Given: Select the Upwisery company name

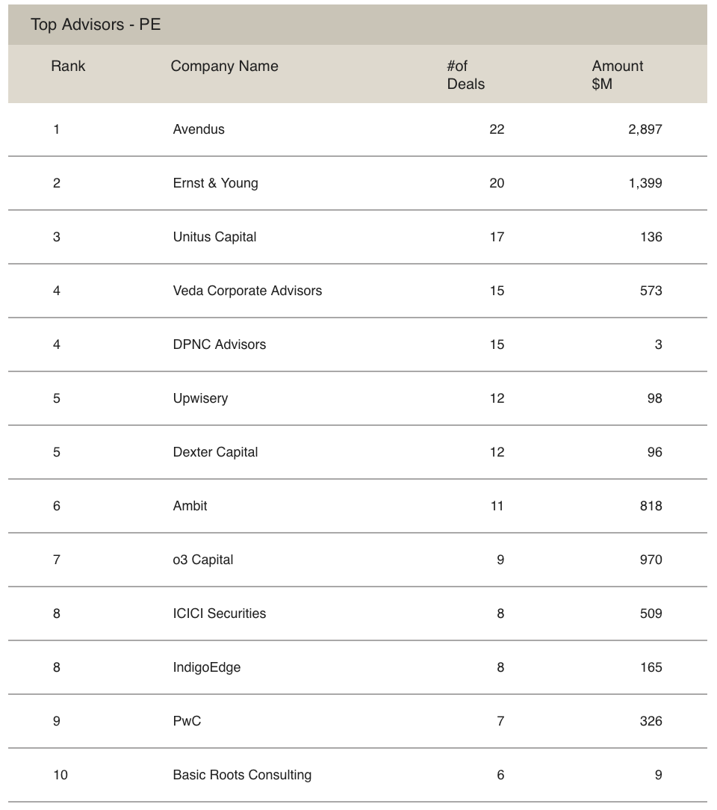Looking at the screenshot, I should tap(200, 398).
